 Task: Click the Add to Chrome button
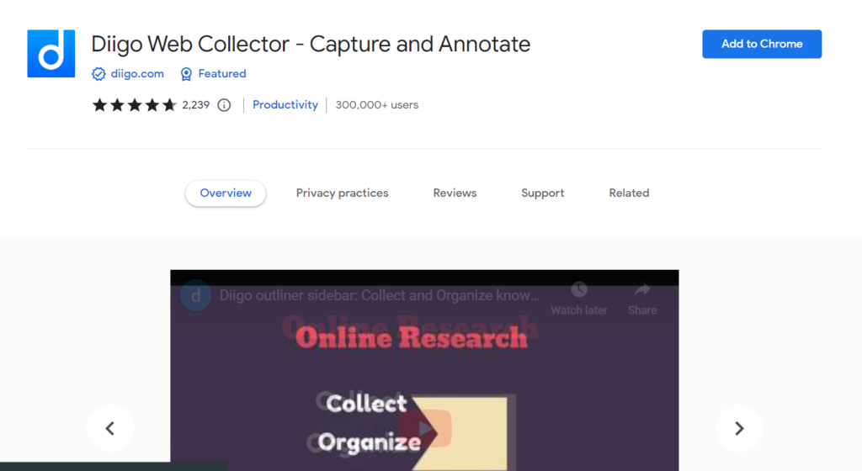pyautogui.click(x=762, y=44)
